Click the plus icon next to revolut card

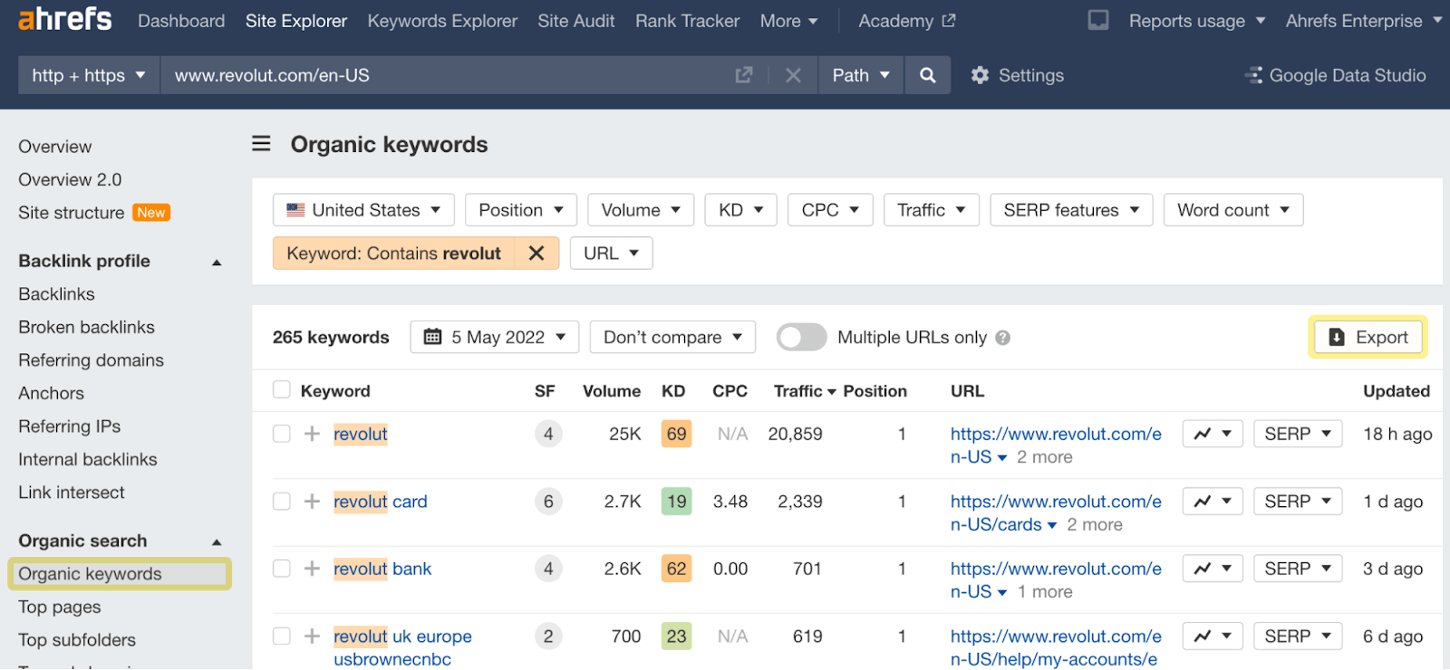(312, 502)
